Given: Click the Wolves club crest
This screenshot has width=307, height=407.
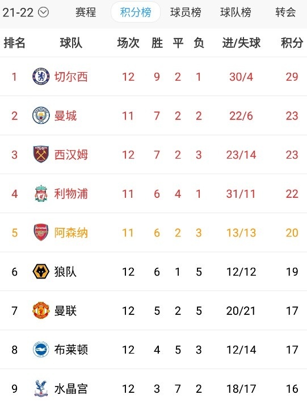Looking at the screenshot, I should click(x=41, y=272).
